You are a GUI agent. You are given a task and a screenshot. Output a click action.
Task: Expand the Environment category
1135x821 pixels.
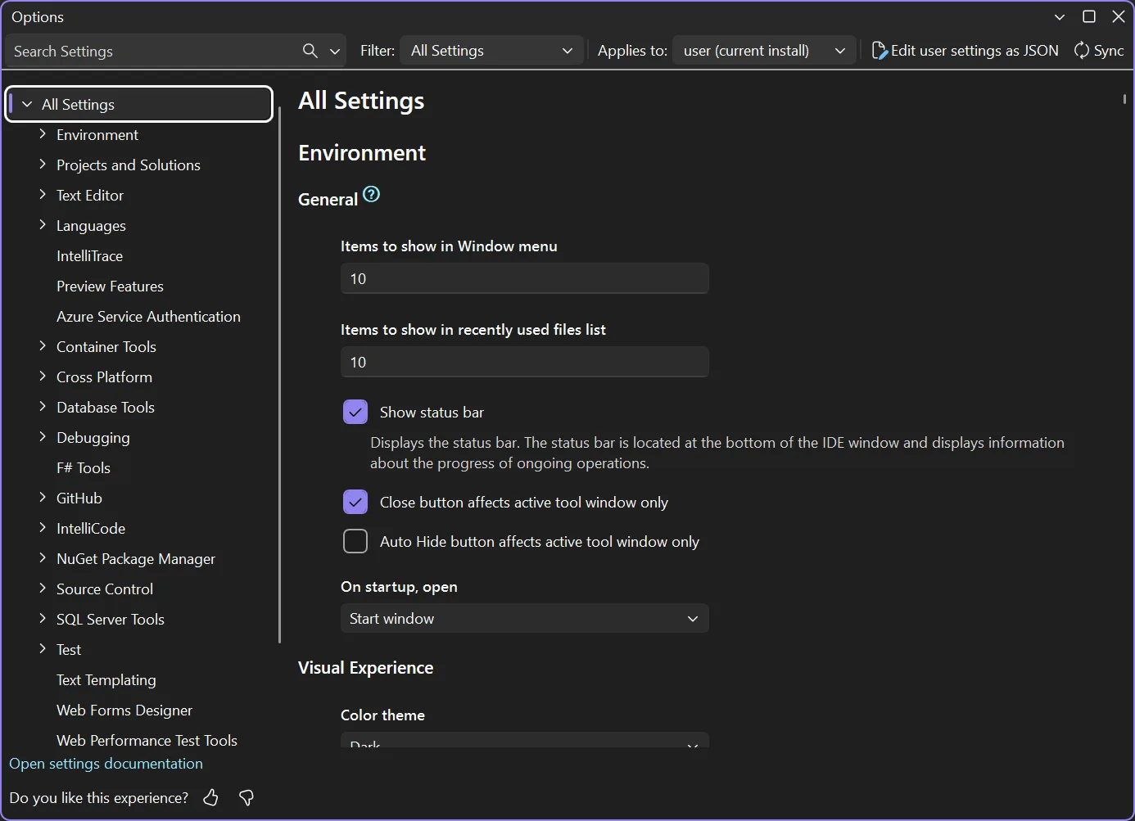[43, 134]
